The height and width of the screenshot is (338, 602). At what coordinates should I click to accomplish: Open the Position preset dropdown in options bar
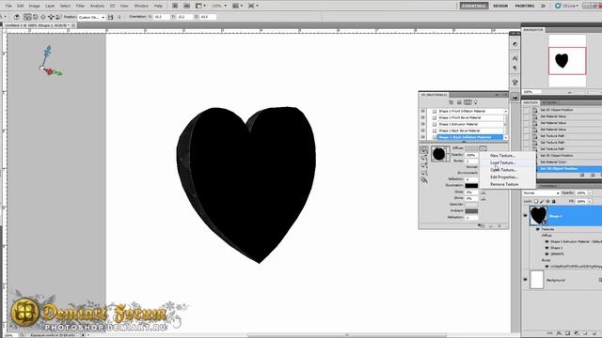(x=91, y=17)
